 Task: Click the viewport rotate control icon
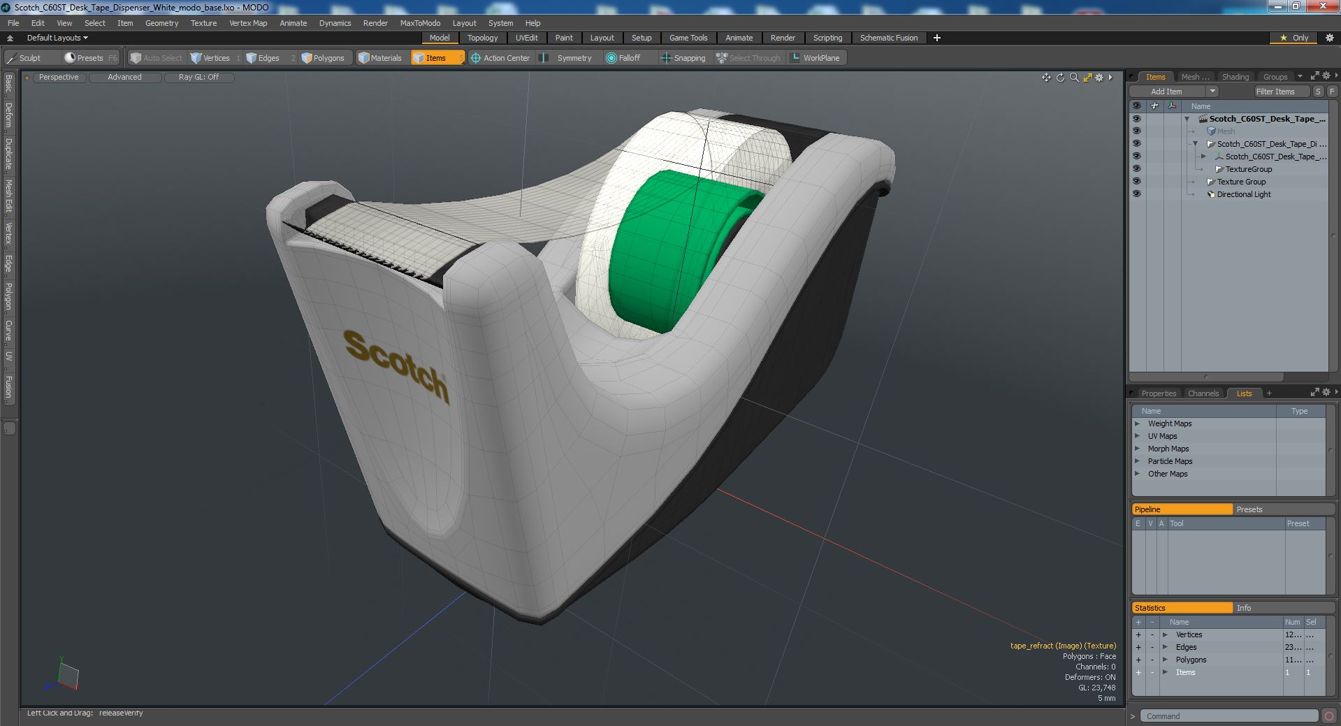(1060, 78)
